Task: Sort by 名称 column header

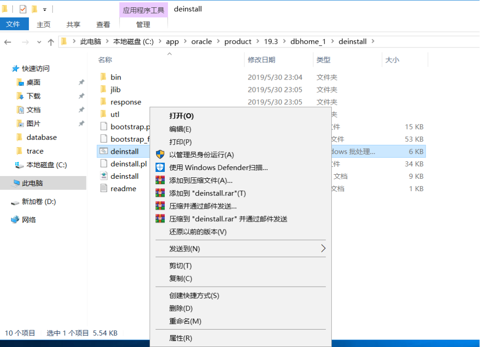Action: click(x=170, y=59)
